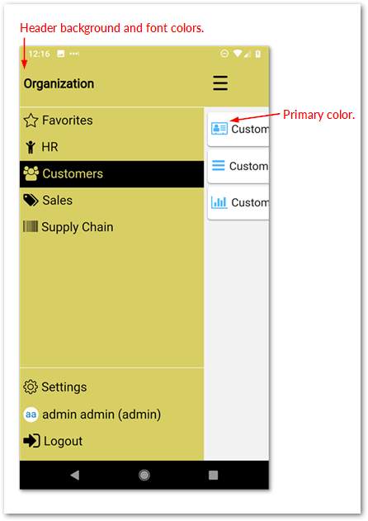Screen dimensions: 368x521
Task: Click the Settings gear icon
Action: point(31,387)
